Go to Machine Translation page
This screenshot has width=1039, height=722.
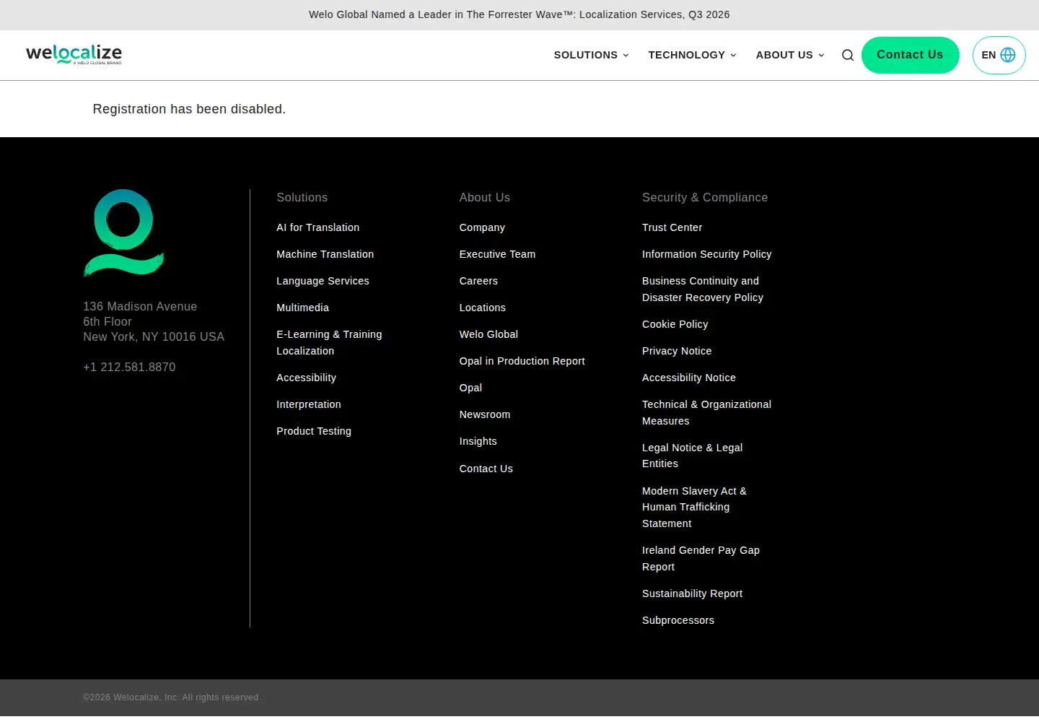325,254
